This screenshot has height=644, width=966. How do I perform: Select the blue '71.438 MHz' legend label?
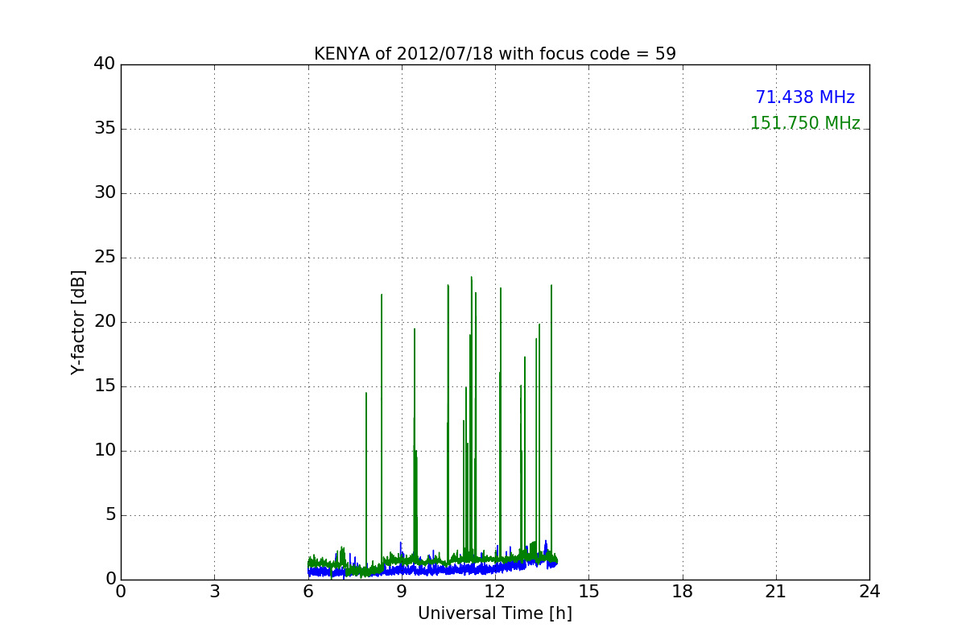coord(805,97)
